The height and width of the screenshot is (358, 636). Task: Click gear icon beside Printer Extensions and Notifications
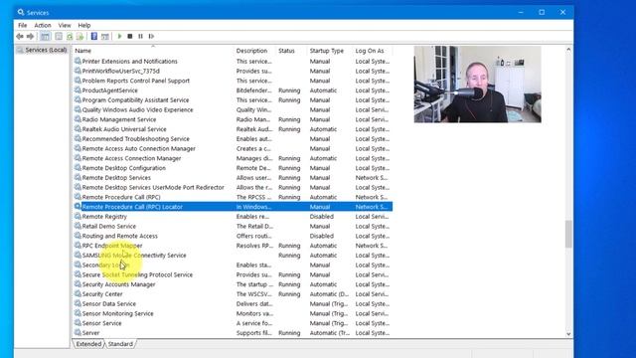[x=78, y=62]
